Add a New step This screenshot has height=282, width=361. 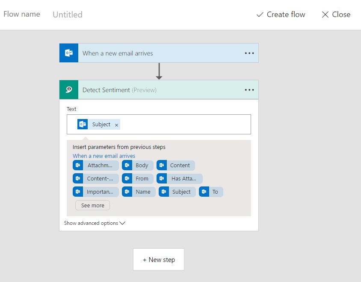tap(159, 259)
